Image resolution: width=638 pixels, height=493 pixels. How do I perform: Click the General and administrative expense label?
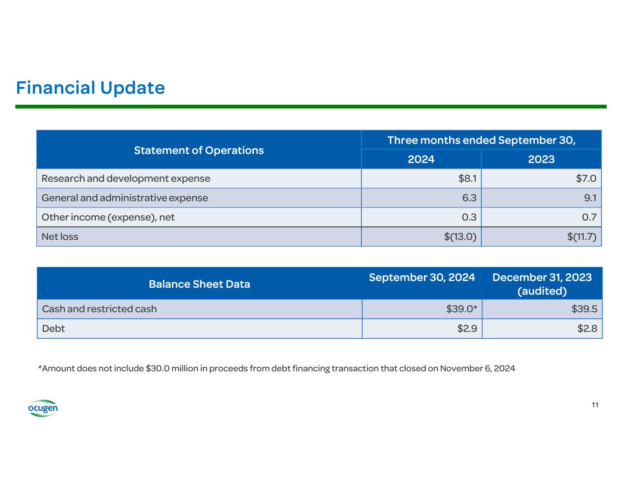coord(125,198)
